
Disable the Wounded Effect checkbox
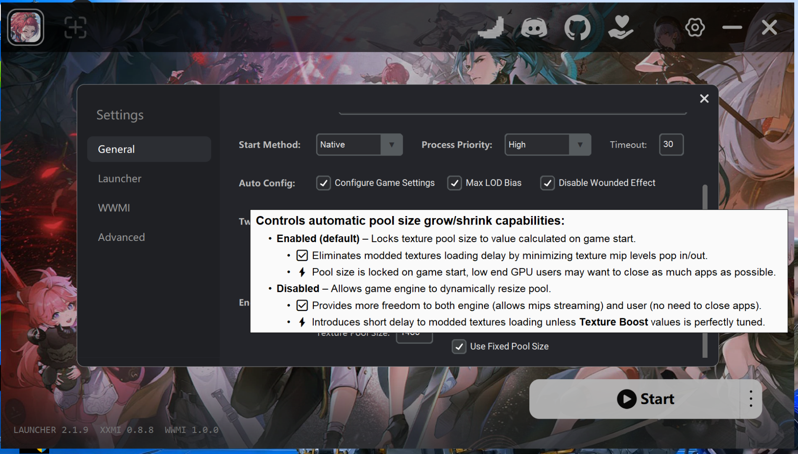[547, 183]
